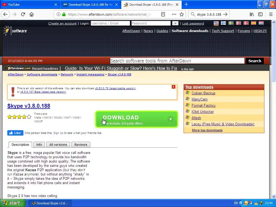Screen dimensions: 276x207
Task: Focus the AfterDawn software search box
Action: pos(177,61)
